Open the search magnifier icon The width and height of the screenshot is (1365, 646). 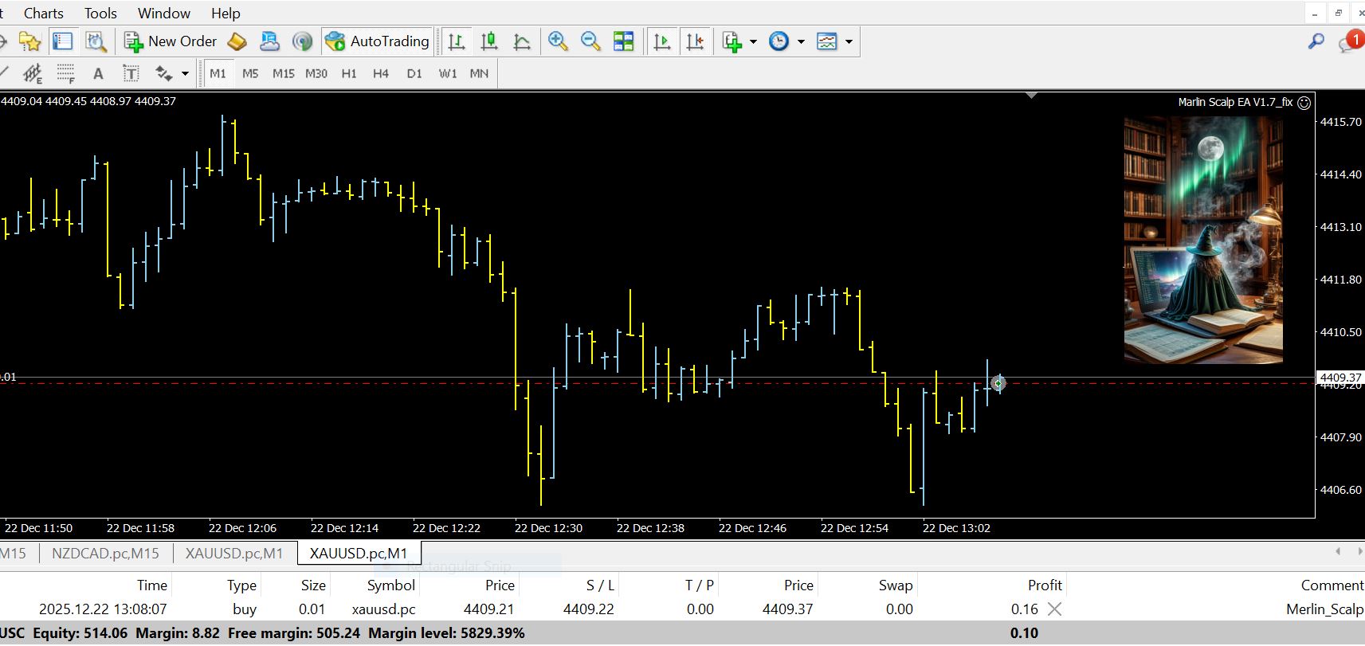click(x=1316, y=41)
